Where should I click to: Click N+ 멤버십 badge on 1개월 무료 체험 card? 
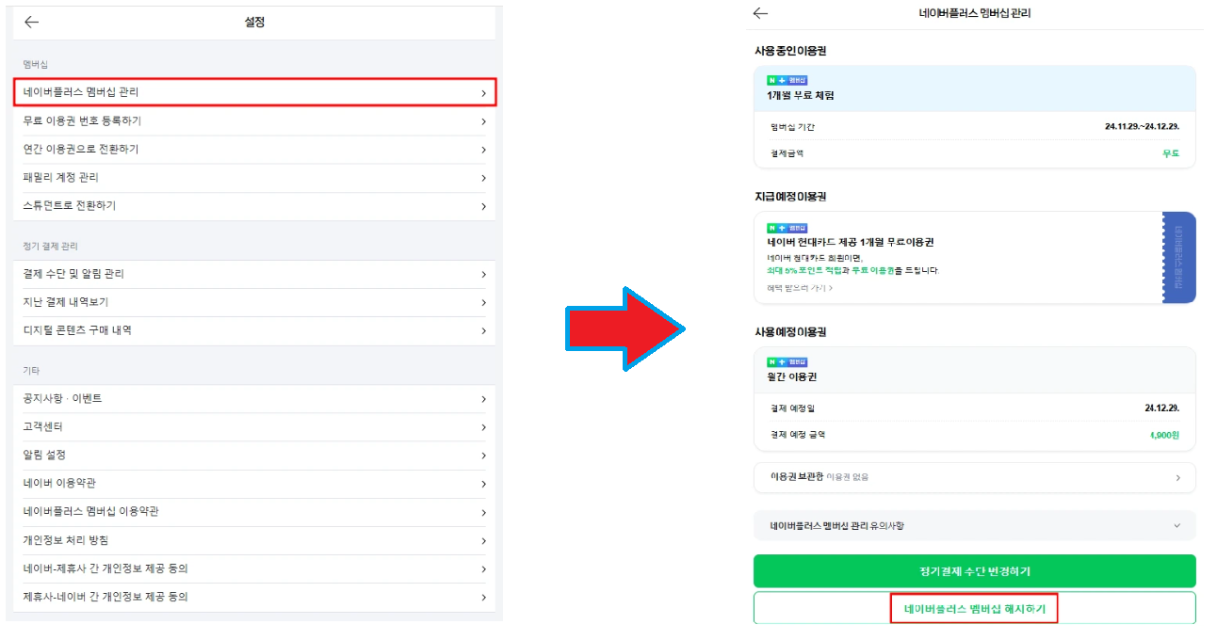click(787, 80)
